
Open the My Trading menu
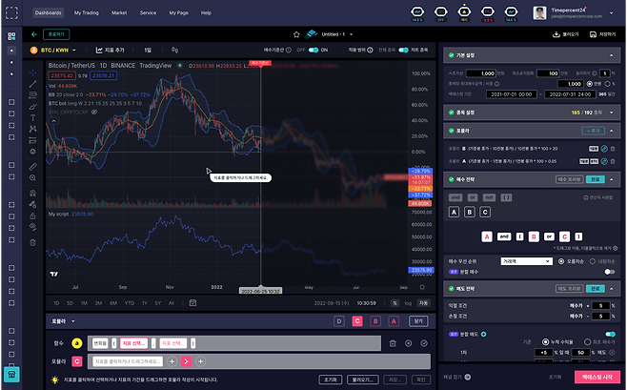85,13
